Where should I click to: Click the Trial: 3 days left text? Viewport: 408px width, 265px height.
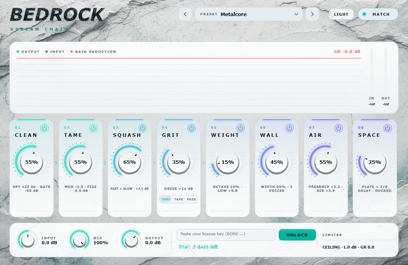tap(198, 247)
